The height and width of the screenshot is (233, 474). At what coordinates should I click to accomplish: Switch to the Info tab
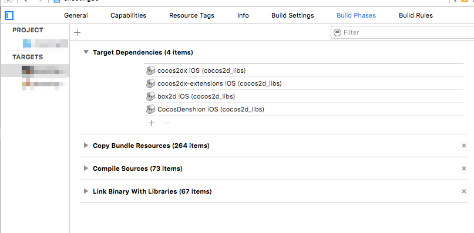[243, 15]
